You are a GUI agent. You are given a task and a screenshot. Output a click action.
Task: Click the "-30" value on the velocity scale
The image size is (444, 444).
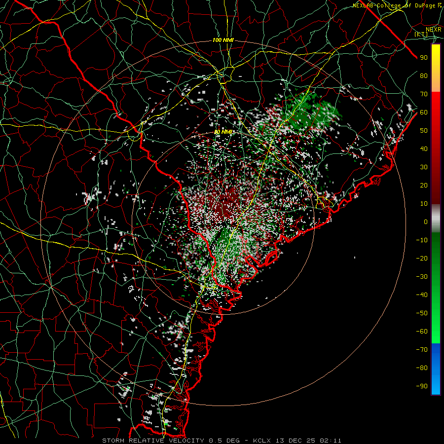click(x=422, y=277)
